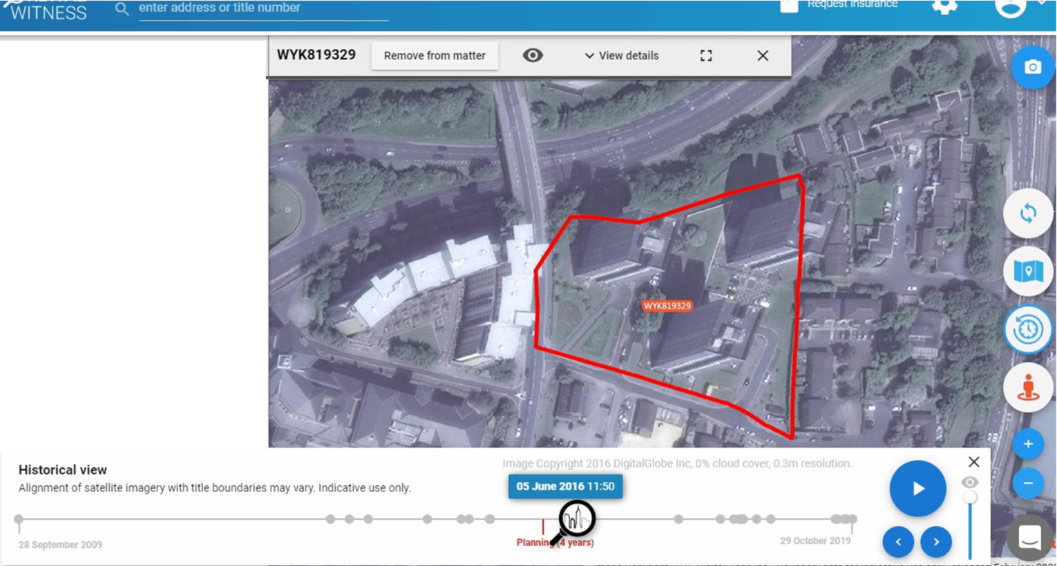Go to next historical image
This screenshot has width=1057, height=566.
(x=936, y=542)
